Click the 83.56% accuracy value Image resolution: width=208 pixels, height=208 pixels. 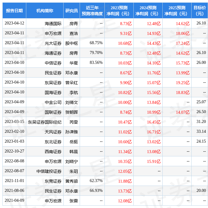coord(96,62)
